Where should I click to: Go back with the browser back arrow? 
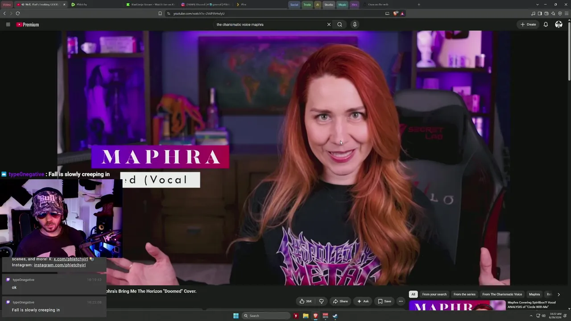click(x=4, y=13)
